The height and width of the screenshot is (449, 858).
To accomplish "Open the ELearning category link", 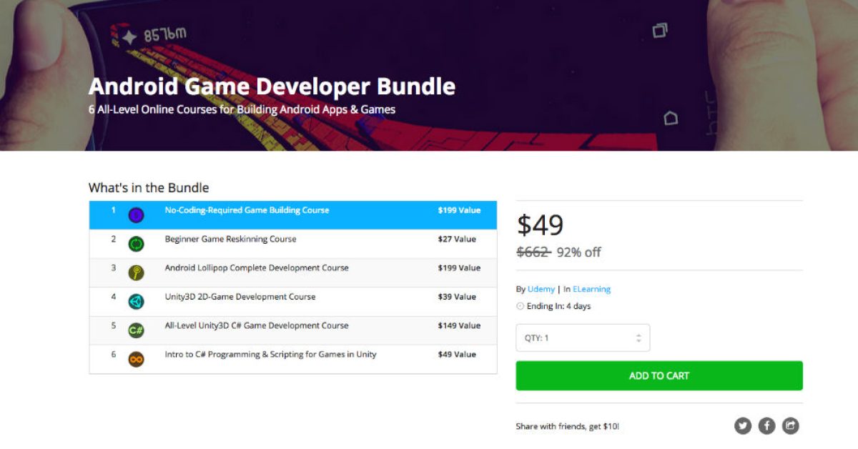I will (591, 290).
